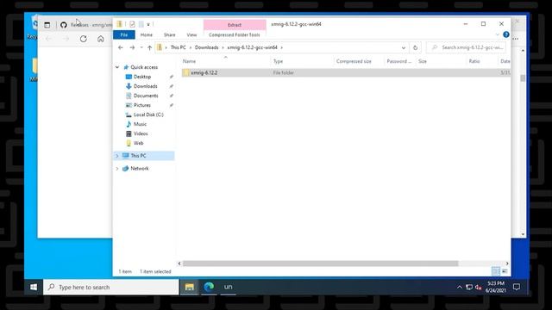
Task: Select the GitHub Releases tab in Edge
Action: coord(86,25)
